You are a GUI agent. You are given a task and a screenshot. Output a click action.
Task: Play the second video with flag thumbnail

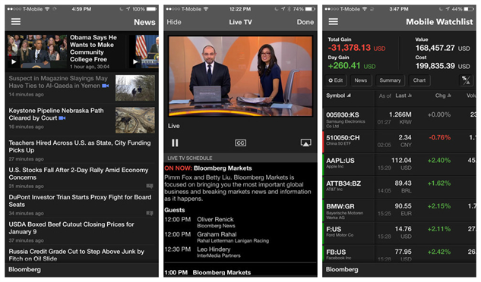pyautogui.click(x=135, y=62)
